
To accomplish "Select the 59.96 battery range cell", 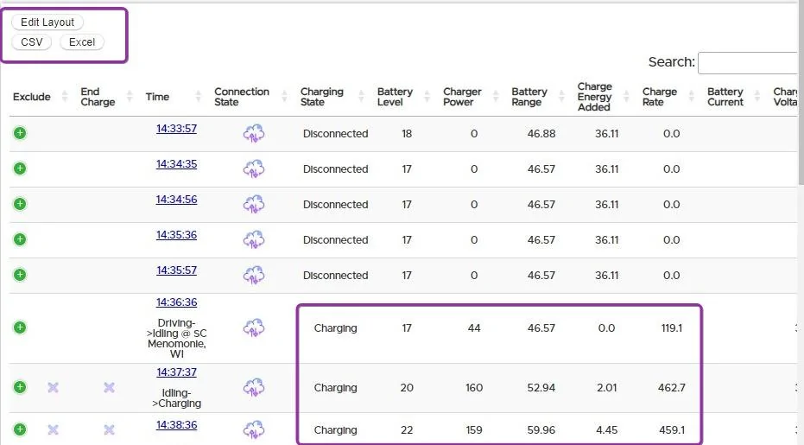I will tap(541, 429).
